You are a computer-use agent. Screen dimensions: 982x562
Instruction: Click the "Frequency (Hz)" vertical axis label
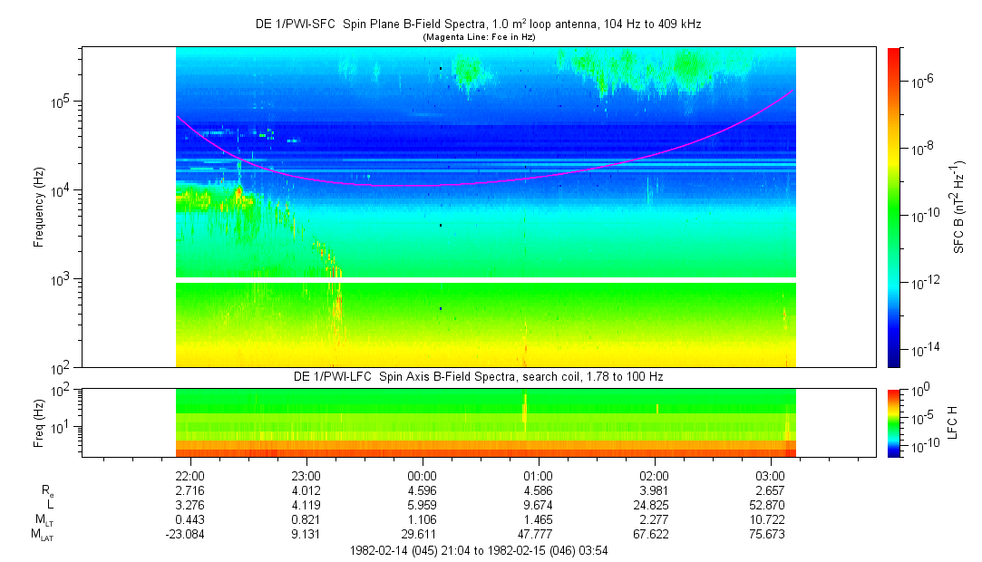39,208
